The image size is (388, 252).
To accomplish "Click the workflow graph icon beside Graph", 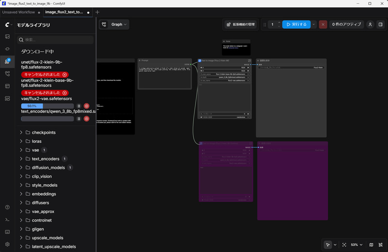I will pyautogui.click(x=104, y=25).
